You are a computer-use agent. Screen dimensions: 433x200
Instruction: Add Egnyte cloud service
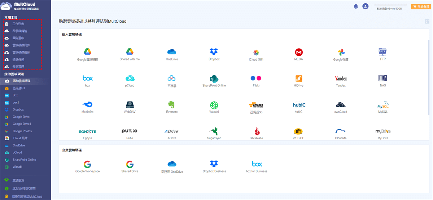click(87, 134)
